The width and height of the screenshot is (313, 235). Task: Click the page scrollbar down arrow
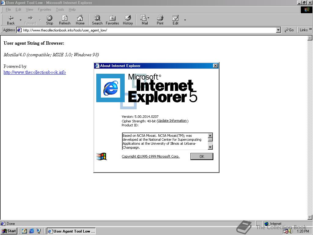310,217
